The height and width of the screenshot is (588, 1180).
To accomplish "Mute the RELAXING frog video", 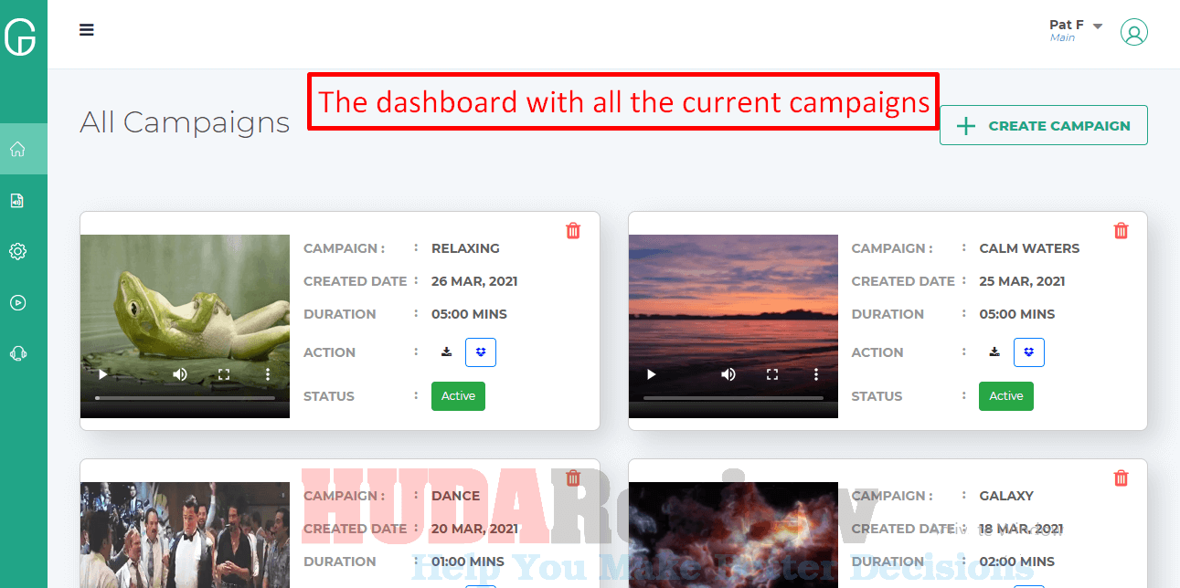I will point(180,374).
